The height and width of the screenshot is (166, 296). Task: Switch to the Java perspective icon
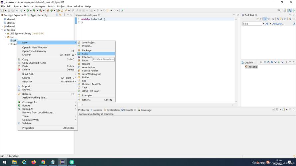(290, 11)
